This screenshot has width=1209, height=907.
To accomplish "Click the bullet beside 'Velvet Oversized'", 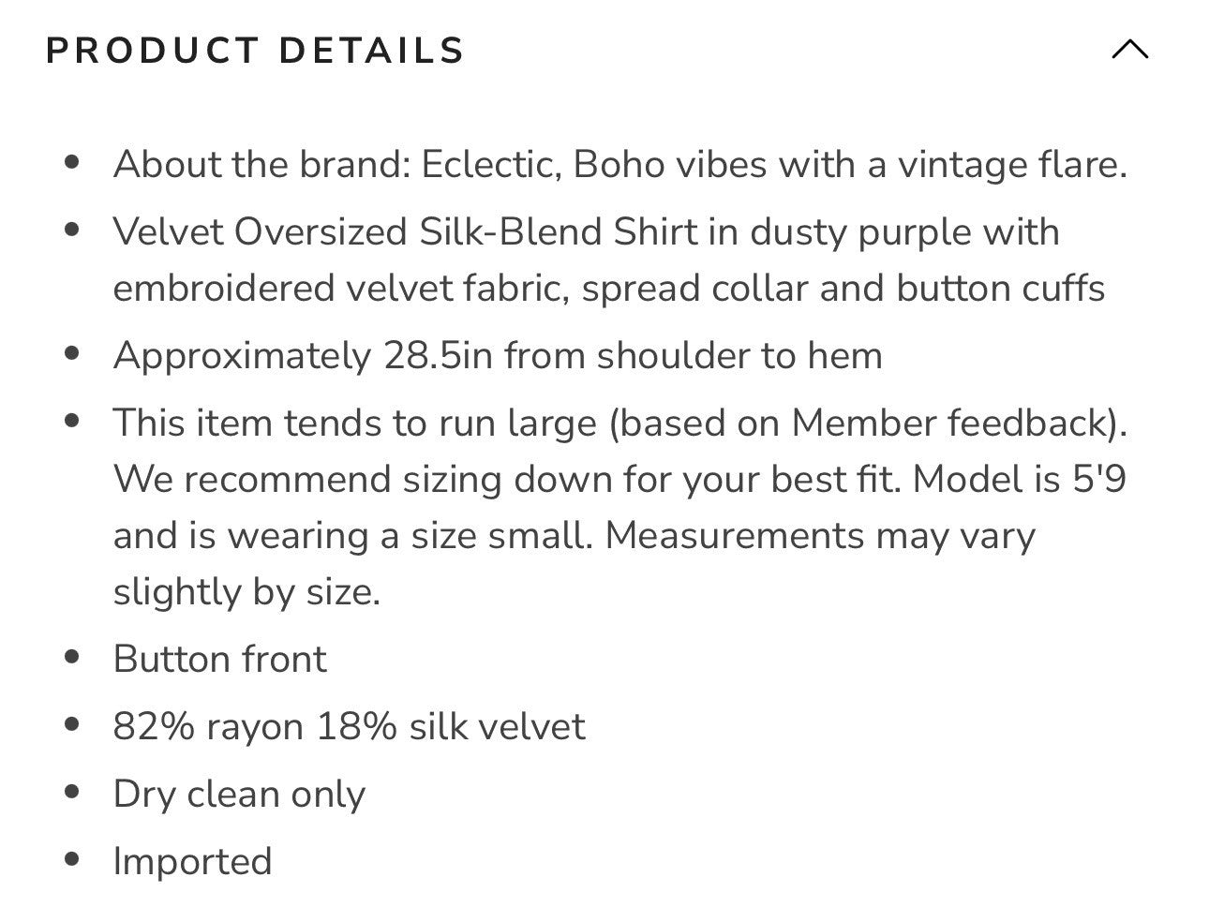I will (x=71, y=230).
